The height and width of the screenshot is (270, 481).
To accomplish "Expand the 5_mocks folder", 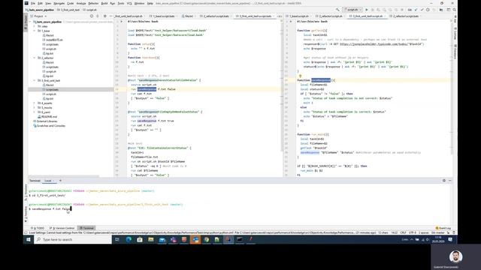I will click(x=35, y=108).
